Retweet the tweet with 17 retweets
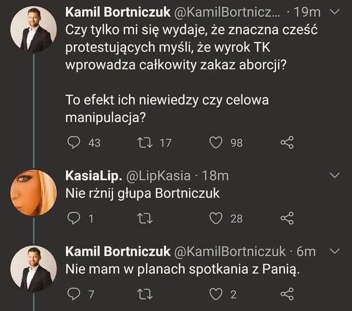 pyautogui.click(x=145, y=143)
